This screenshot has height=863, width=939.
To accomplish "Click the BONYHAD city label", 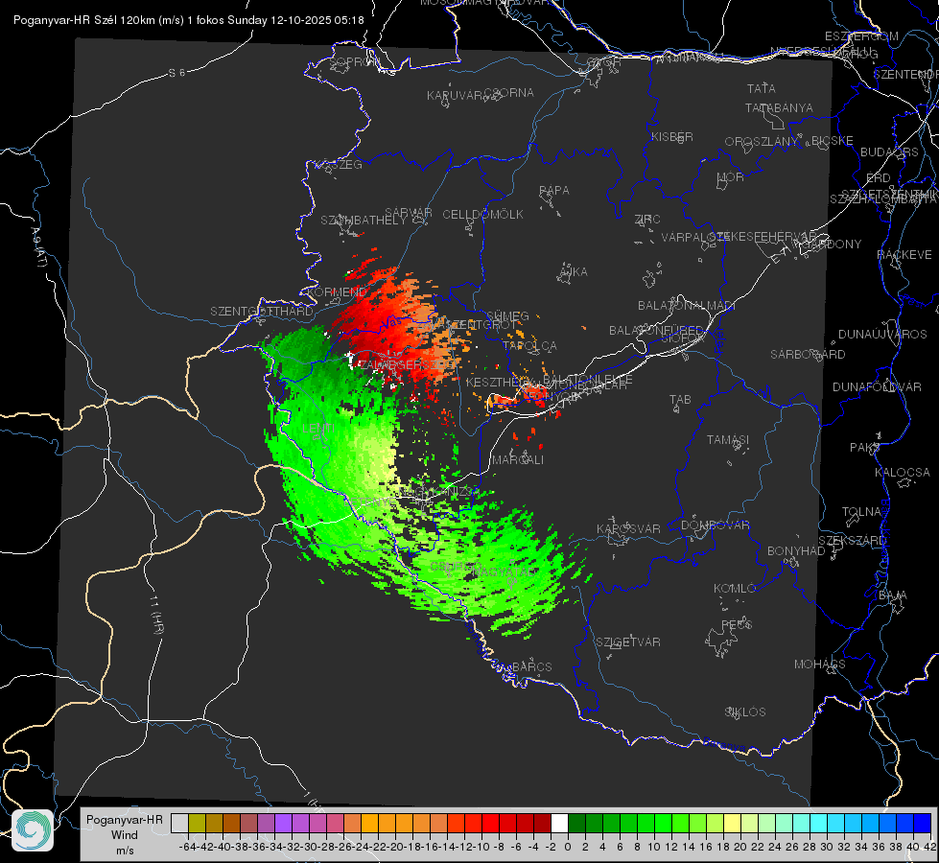I will pos(796,550).
